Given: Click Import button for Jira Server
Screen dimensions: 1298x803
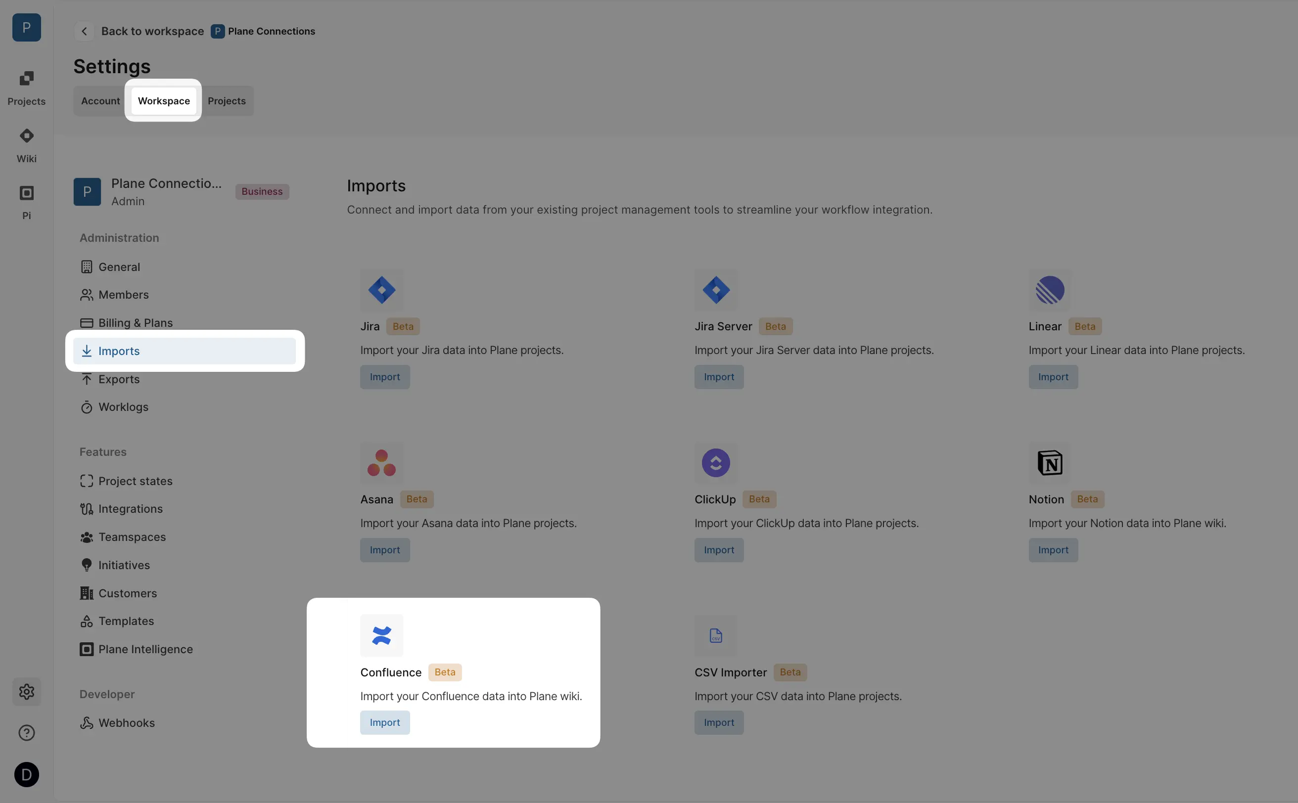Looking at the screenshot, I should [719, 377].
